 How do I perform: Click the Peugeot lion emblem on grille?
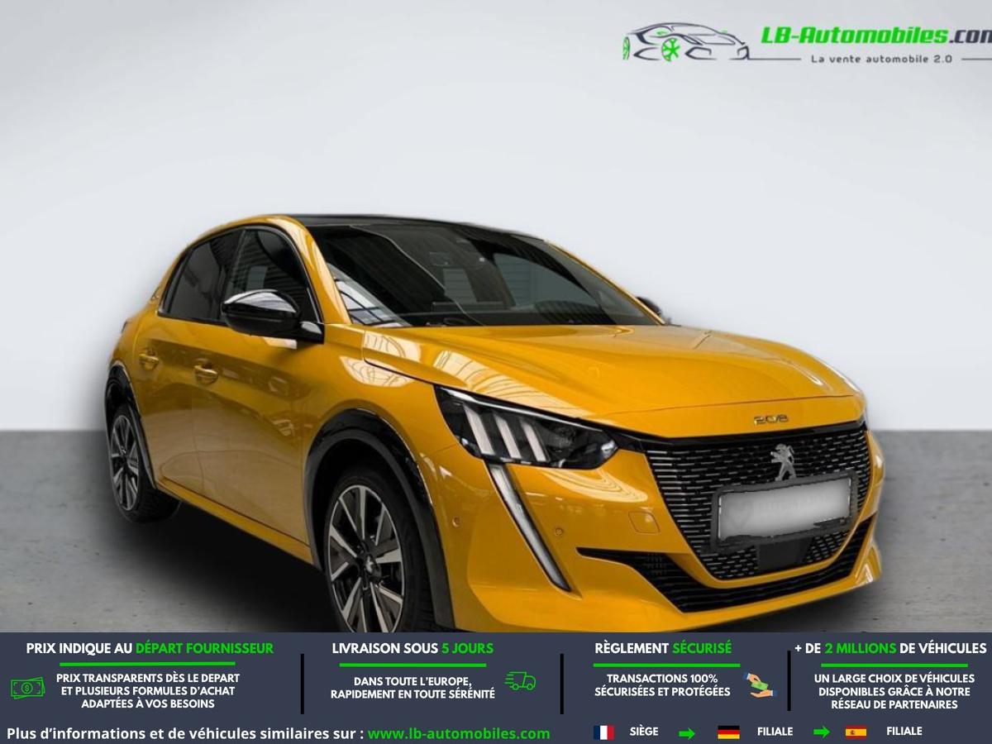(783, 461)
